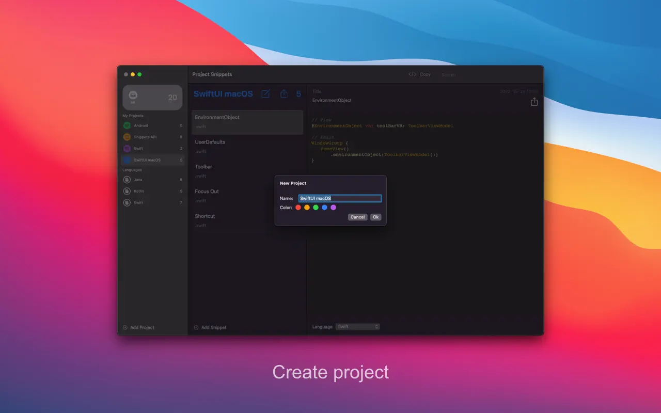Viewport: 661px width, 413px height.
Task: Click the Kotlin language icon
Action: [127, 191]
